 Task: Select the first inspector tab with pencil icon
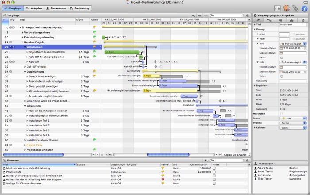[x=258, y=20]
